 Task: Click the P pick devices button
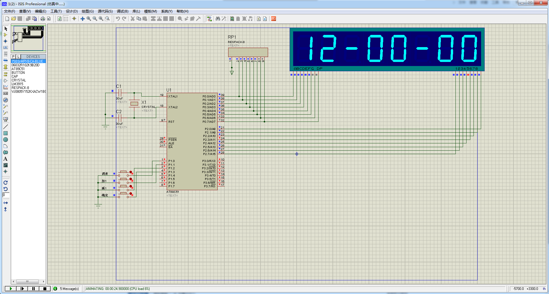(x=13, y=57)
